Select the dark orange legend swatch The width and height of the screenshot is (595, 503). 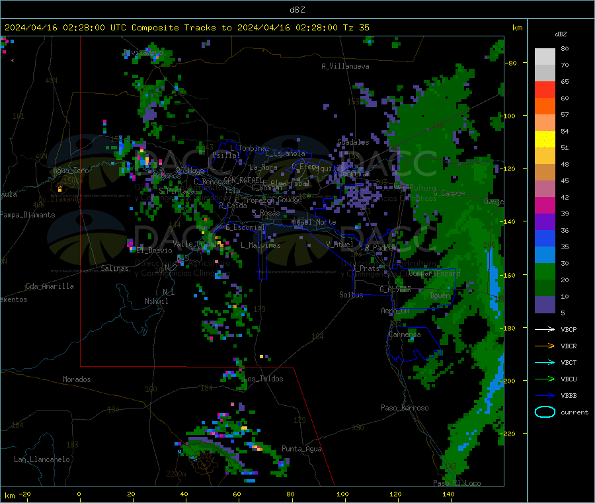(x=545, y=106)
